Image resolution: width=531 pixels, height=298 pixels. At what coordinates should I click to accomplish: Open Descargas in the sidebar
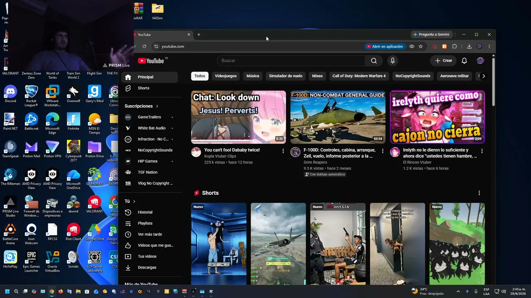pos(149,267)
